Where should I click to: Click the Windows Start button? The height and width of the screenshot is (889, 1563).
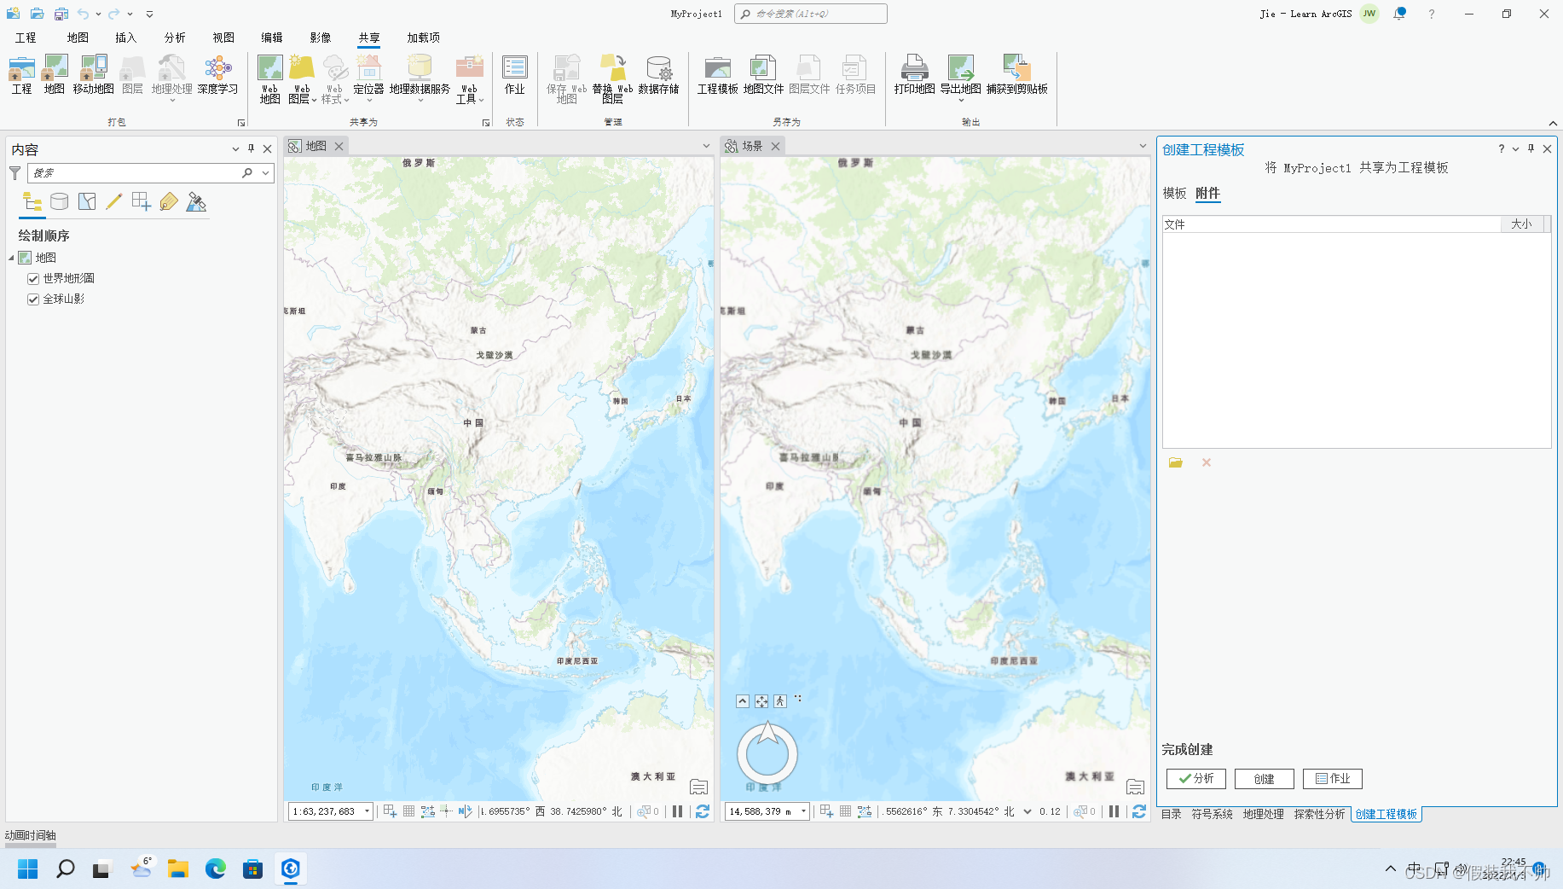pos(28,869)
